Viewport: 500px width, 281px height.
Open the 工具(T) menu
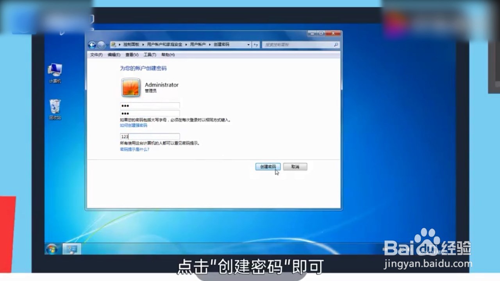(x=150, y=55)
